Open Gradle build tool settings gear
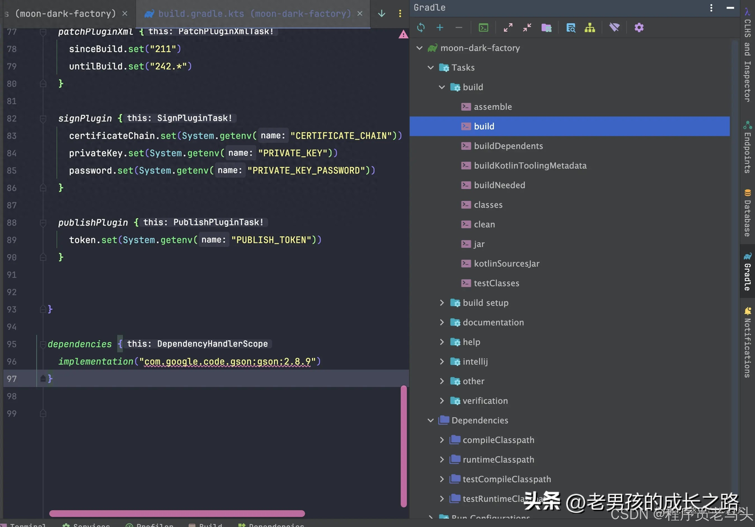Screen dimensions: 755x527 639,28
